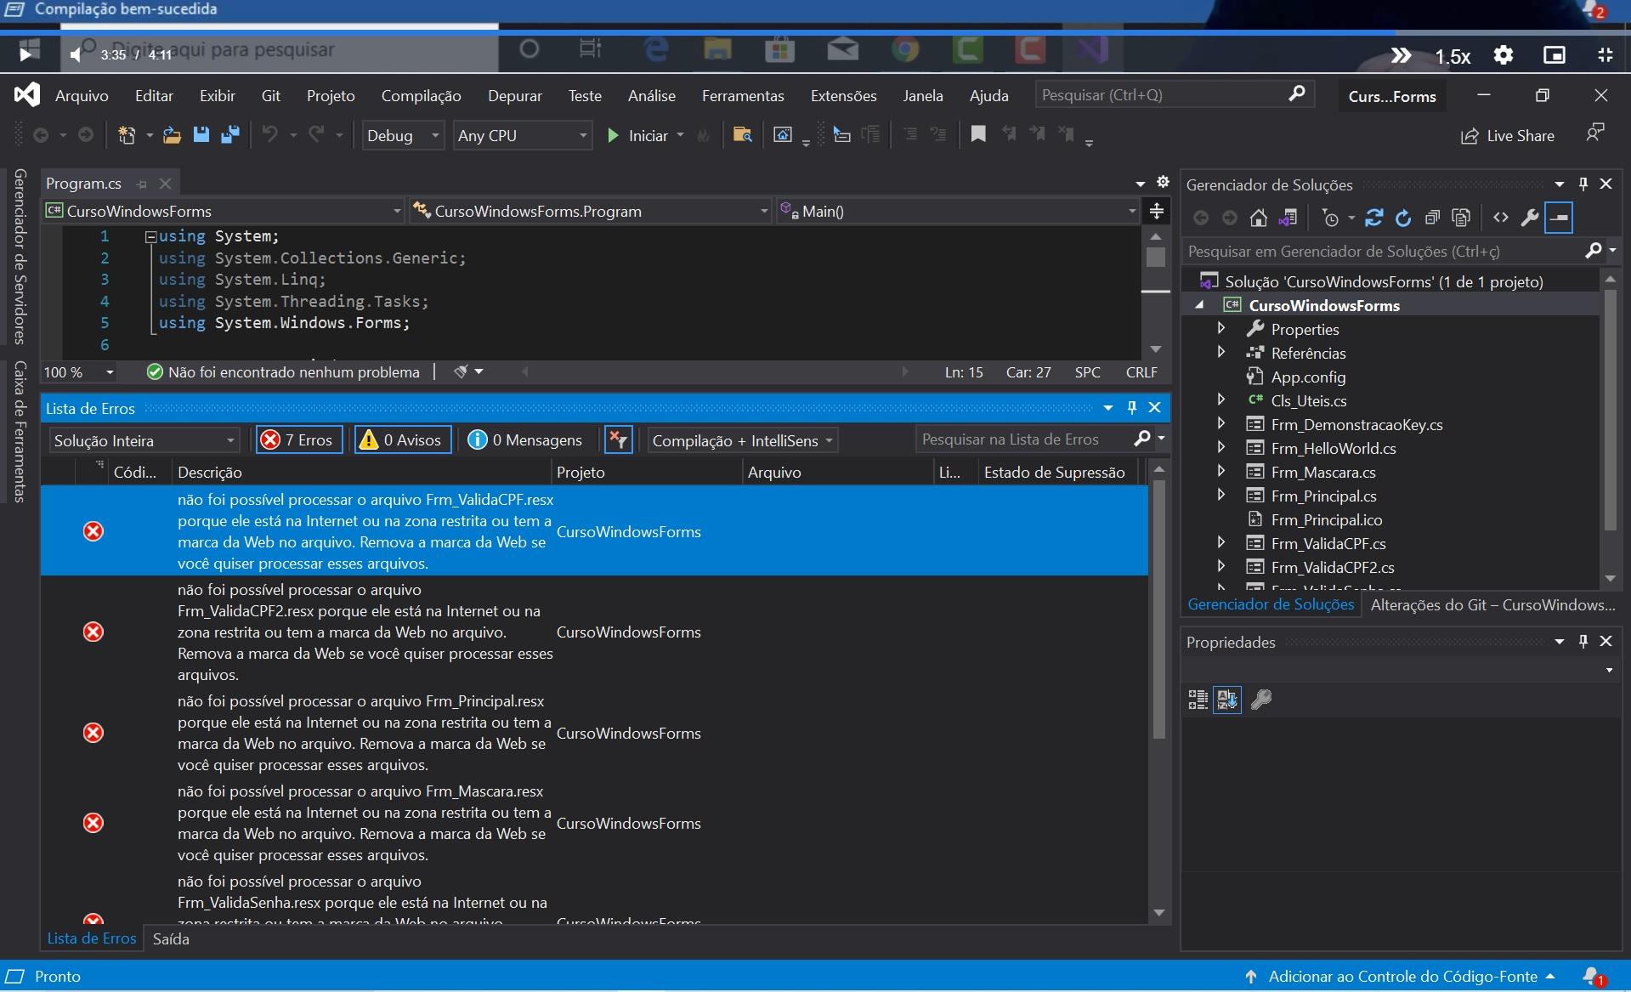This screenshot has width=1631, height=992.
Task: Expand Frm_HelloWorld.cs node
Action: pyautogui.click(x=1221, y=447)
